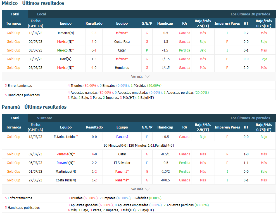Open 'Los últimos 20 partidos' in Panamá section
Screen dimensions: 278x215
[x=250, y=118]
